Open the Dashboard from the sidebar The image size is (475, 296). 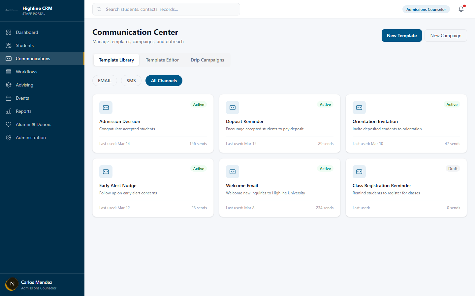pyautogui.click(x=27, y=32)
